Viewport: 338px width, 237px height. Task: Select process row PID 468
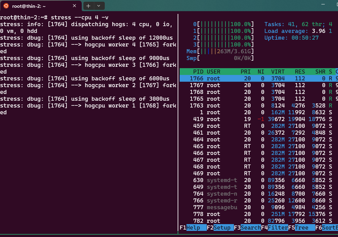(259, 167)
